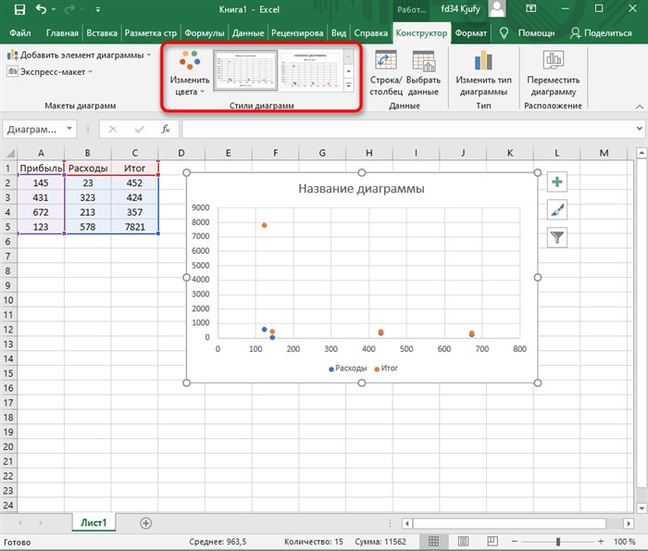This screenshot has width=648, height=551.
Task: Expand the Add Chart Element (Добавить элемент диаграммы) dropdown
Action: [x=79, y=55]
